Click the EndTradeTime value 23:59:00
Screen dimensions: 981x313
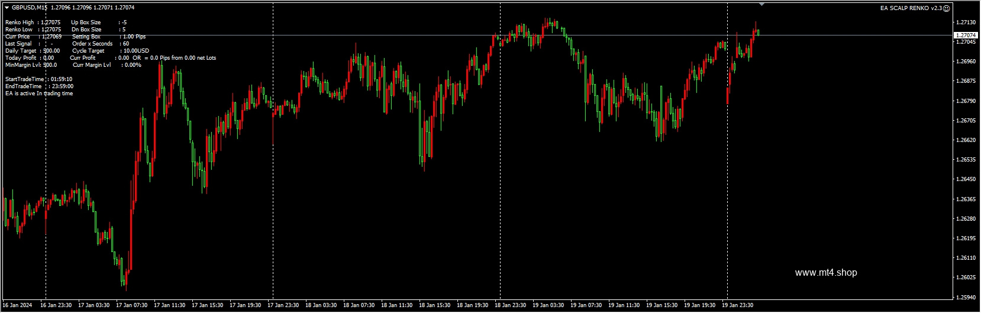pos(63,86)
